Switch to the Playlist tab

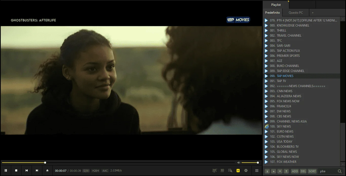276,5
